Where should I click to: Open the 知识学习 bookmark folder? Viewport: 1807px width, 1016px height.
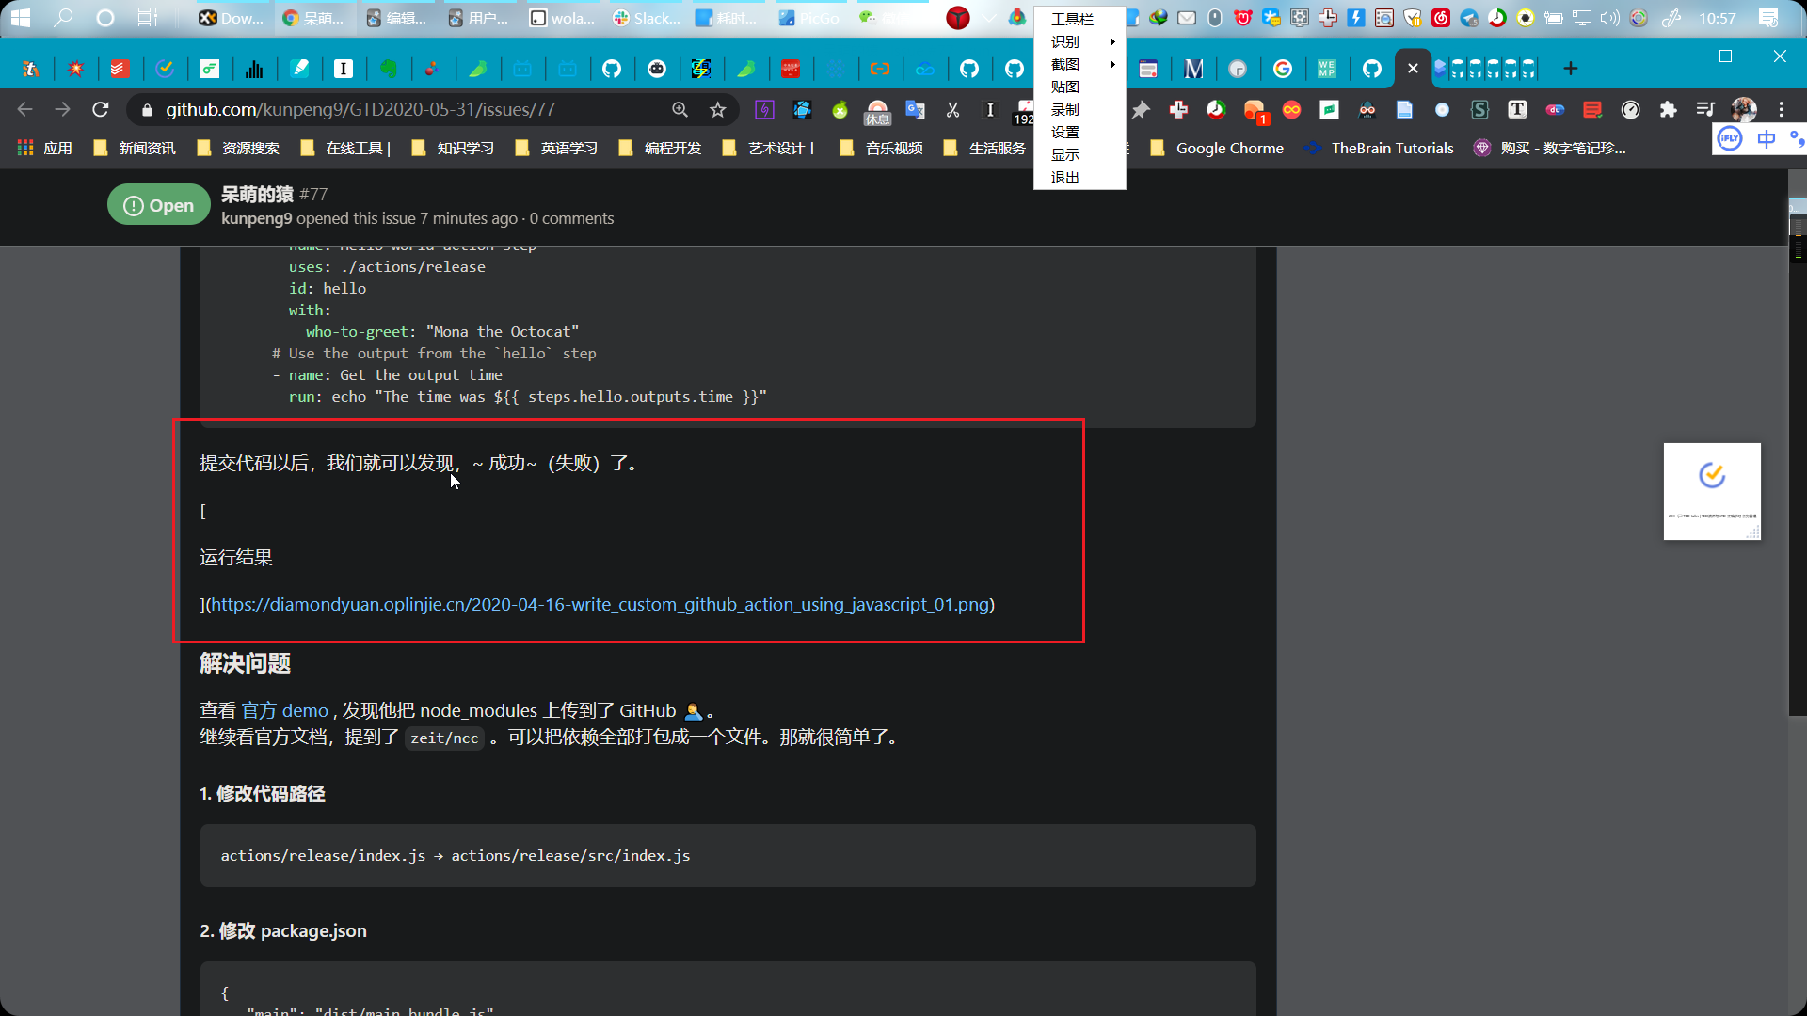coord(454,148)
